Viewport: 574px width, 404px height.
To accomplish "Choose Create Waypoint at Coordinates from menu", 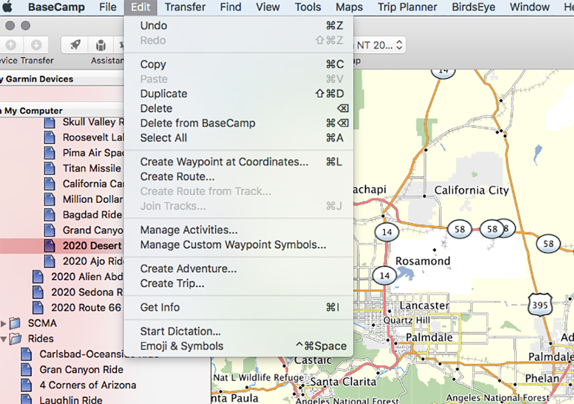I will pos(224,162).
